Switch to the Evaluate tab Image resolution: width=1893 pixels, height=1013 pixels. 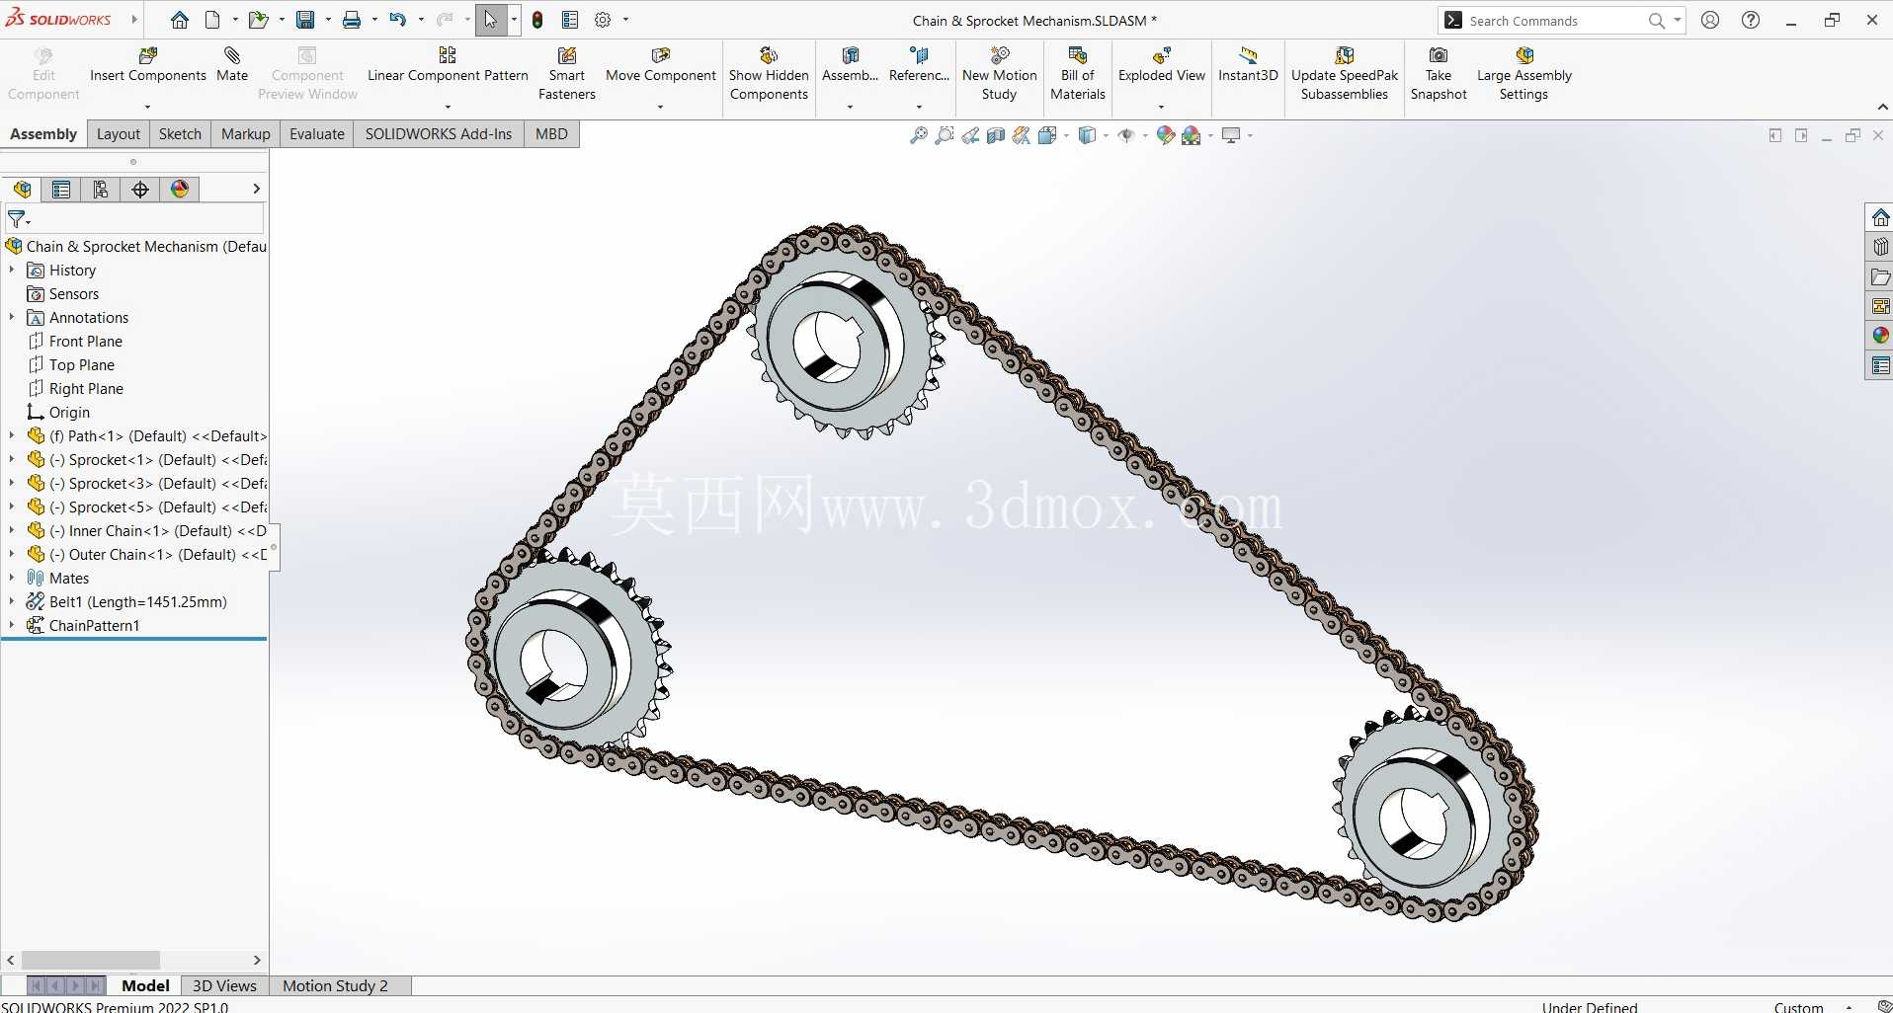click(x=316, y=134)
